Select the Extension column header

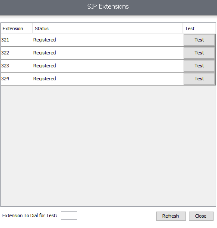[17, 28]
